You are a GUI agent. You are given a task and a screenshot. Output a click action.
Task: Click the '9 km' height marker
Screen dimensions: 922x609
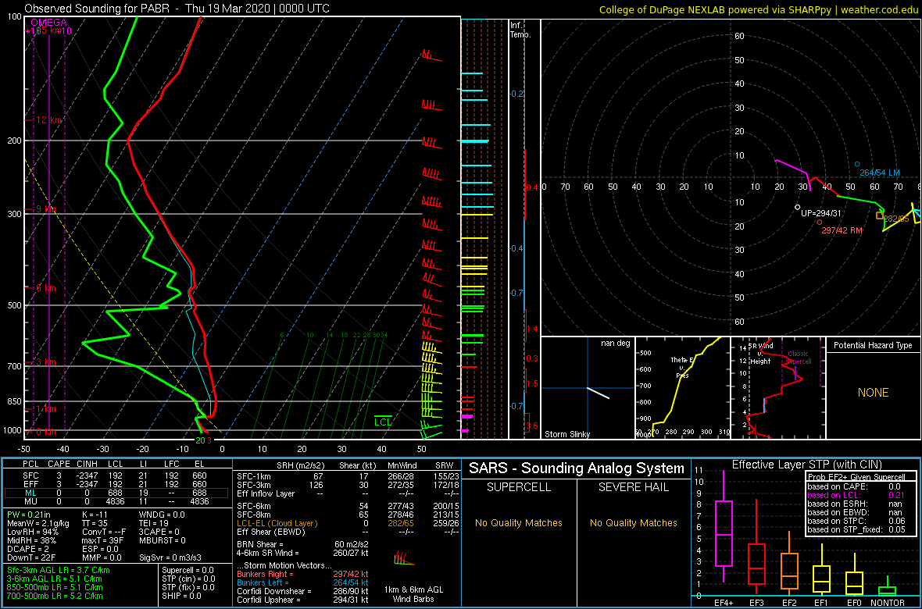(45, 209)
